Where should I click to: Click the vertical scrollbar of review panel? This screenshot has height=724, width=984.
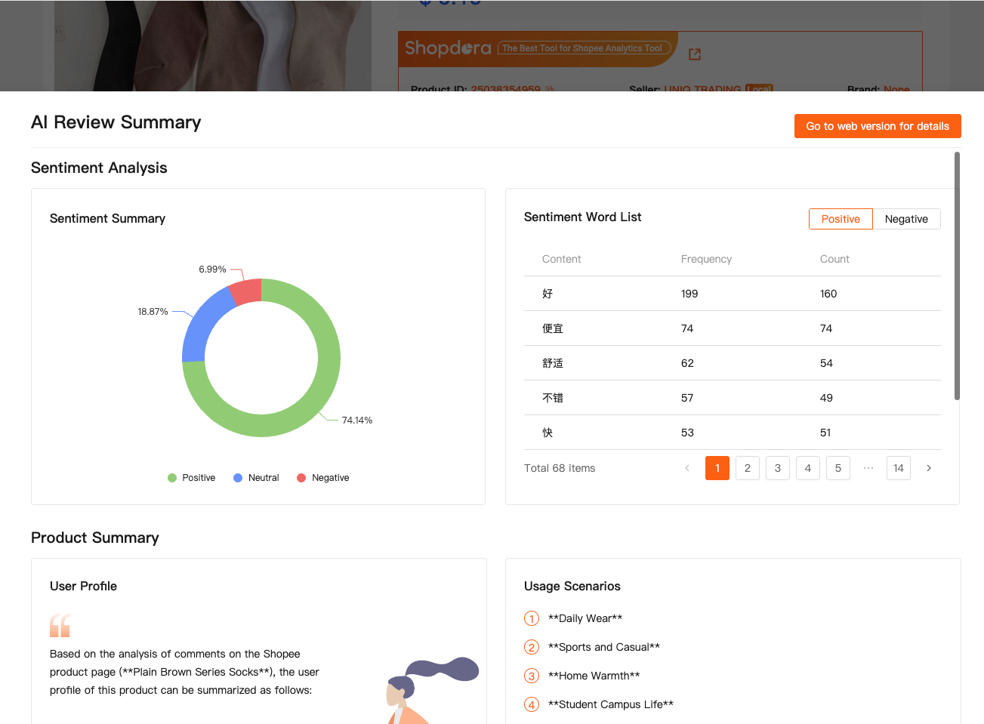click(957, 276)
